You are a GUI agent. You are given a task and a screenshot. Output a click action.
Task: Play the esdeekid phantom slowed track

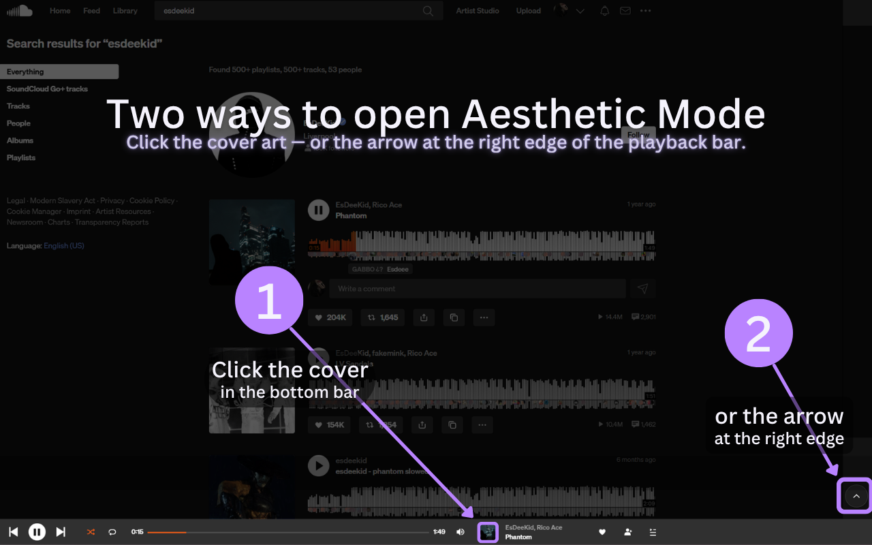click(x=318, y=466)
